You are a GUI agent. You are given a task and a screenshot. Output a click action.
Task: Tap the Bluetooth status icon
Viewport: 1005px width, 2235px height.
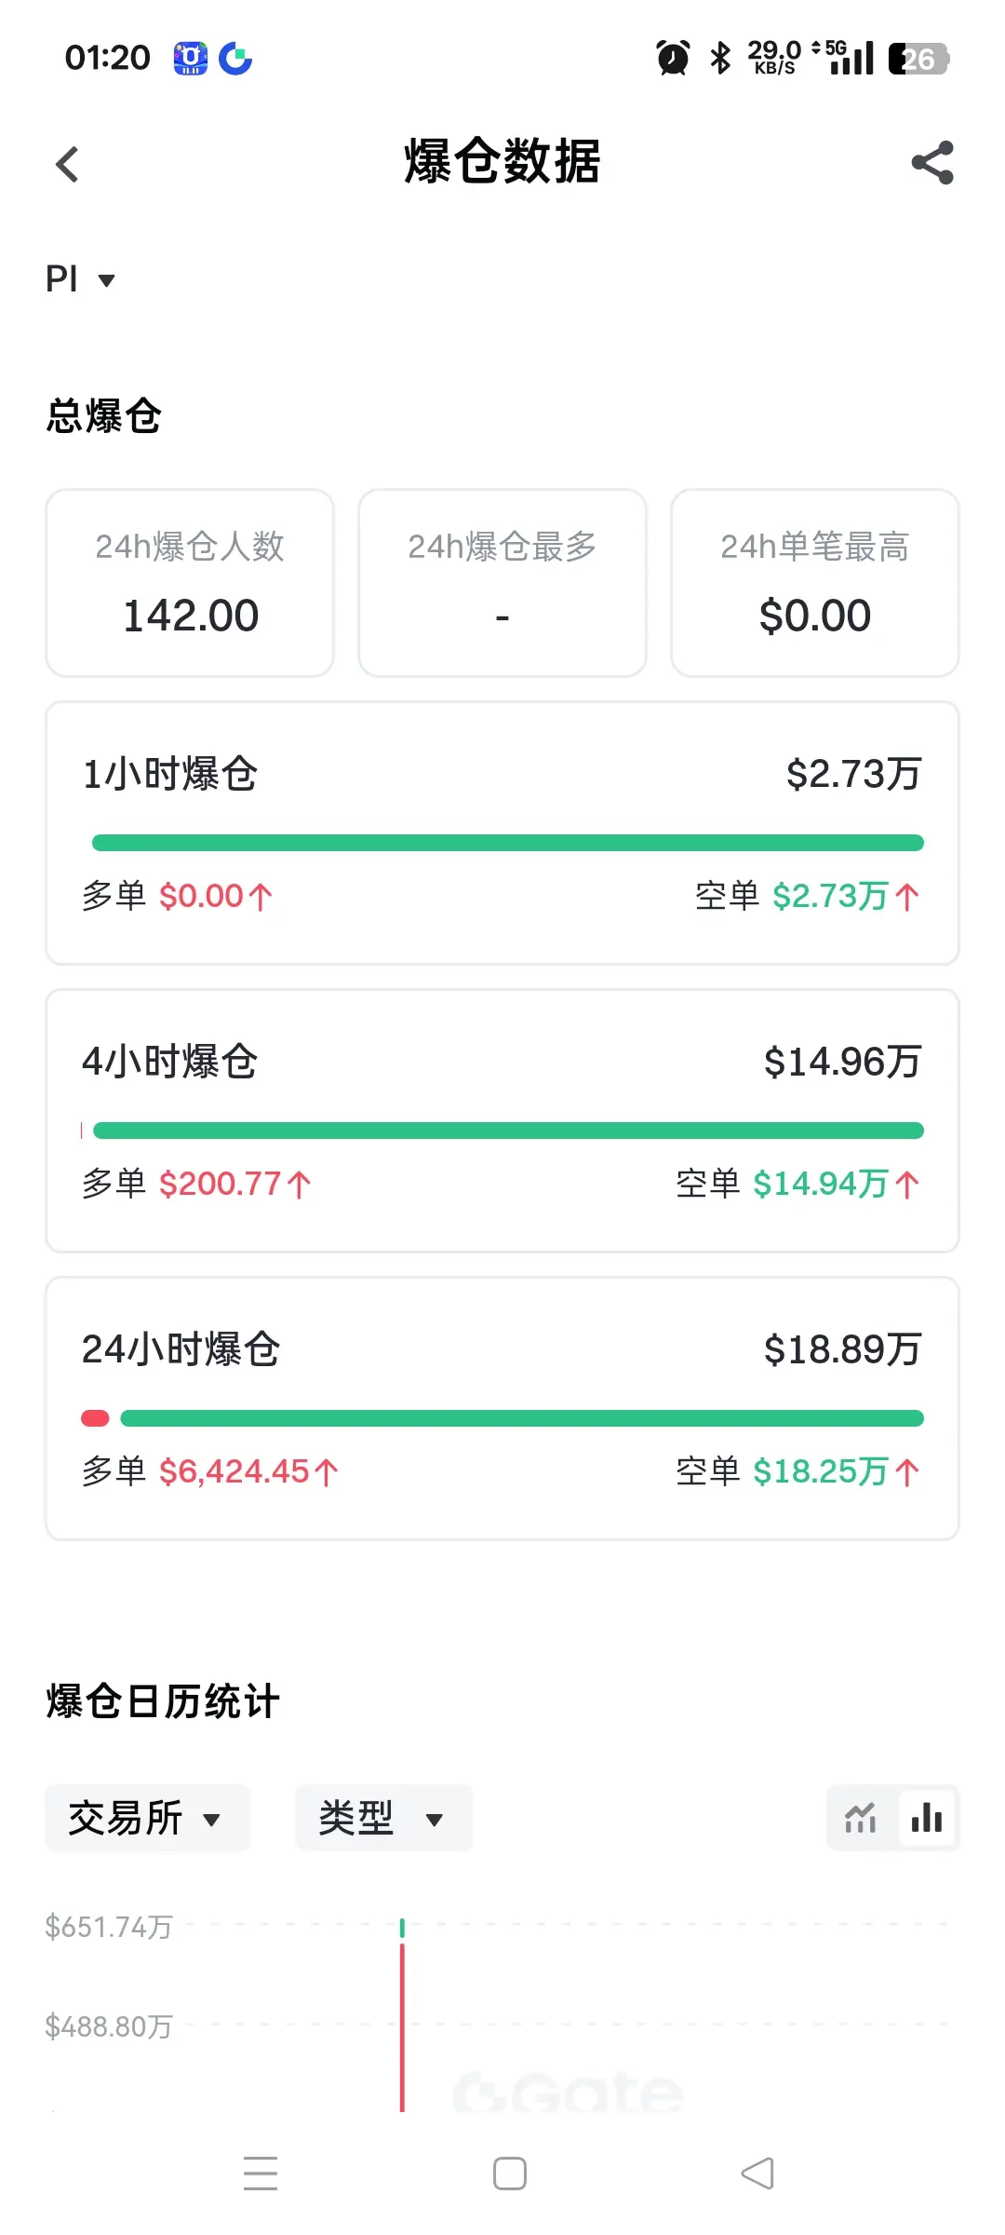tap(720, 58)
